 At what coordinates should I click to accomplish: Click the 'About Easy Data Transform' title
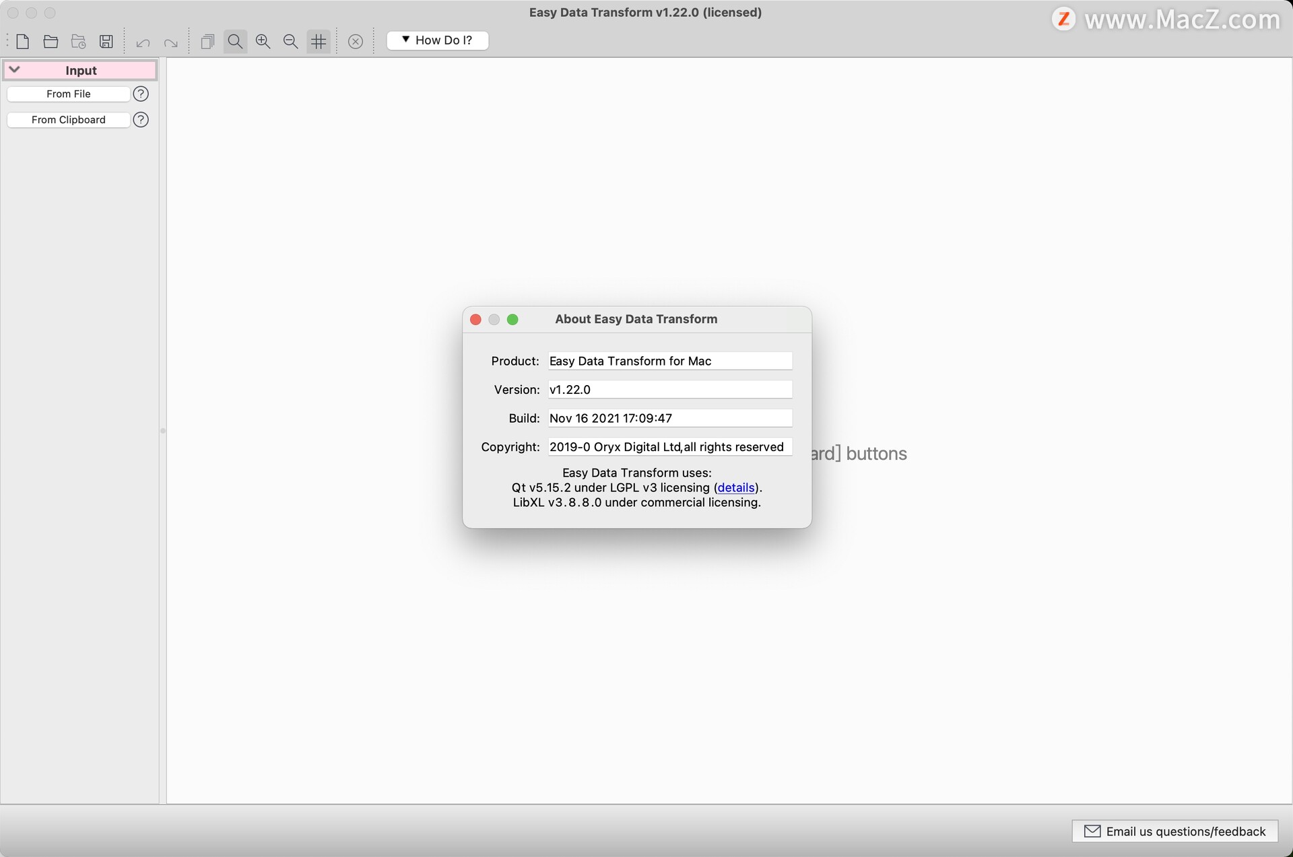pos(636,319)
